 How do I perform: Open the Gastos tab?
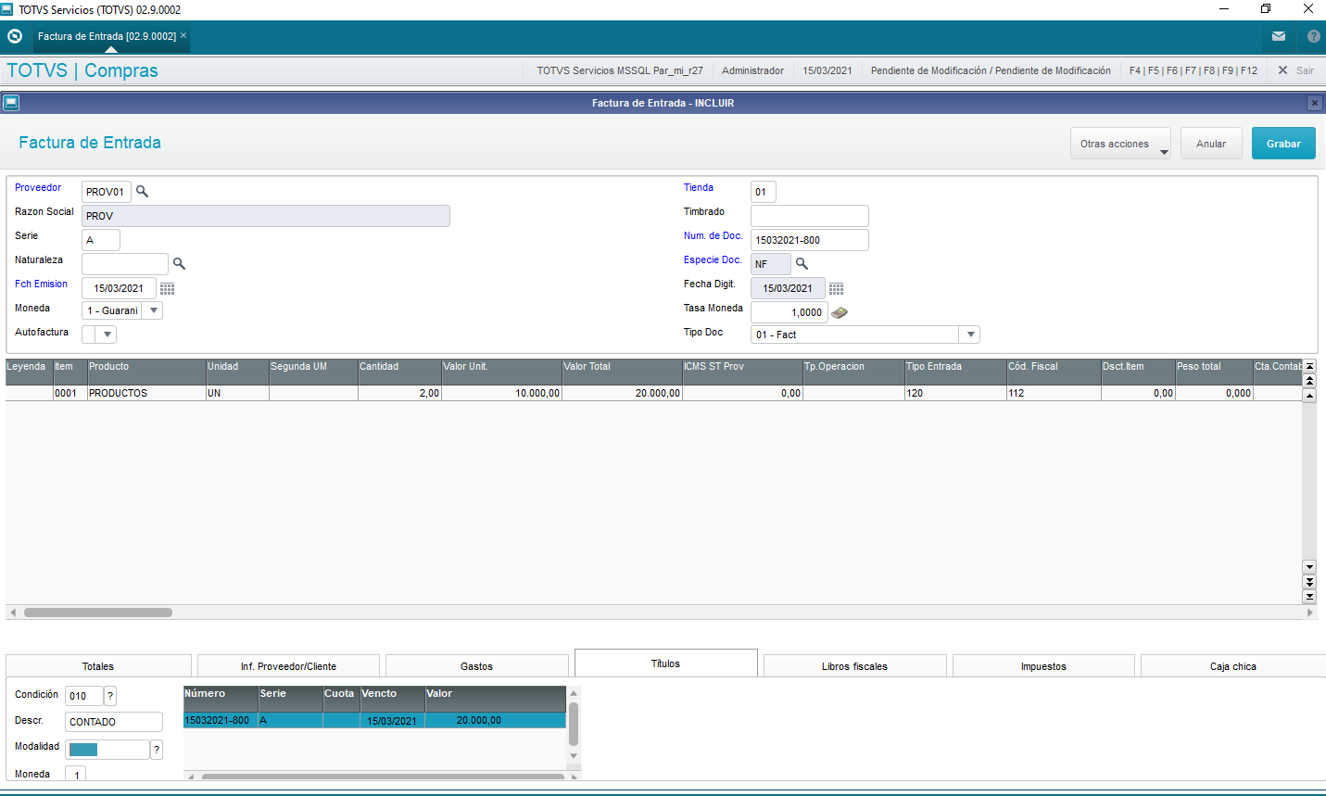click(x=476, y=666)
